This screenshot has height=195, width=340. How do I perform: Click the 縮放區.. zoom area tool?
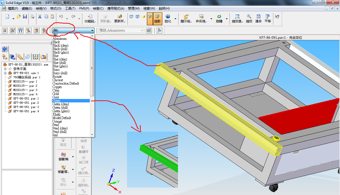pyautogui.click(x=237, y=19)
